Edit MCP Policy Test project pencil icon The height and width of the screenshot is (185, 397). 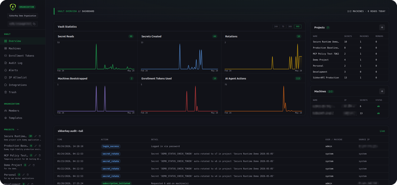coord(35,155)
